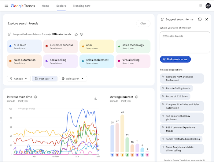Screen dimensions: 214x162
Task: Download the Interest over time chart
Action: coord(96,98)
